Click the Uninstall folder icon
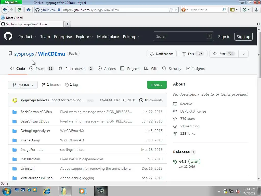The width and height of the screenshot is (261, 196). point(15,168)
